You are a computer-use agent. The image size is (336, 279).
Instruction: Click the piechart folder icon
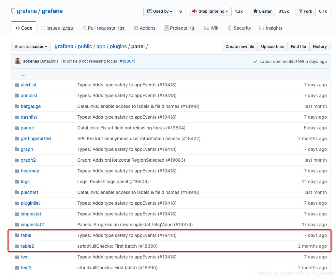point(17,192)
